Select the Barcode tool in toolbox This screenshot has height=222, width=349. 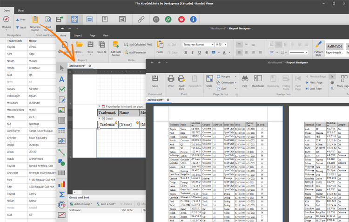click(x=61, y=173)
